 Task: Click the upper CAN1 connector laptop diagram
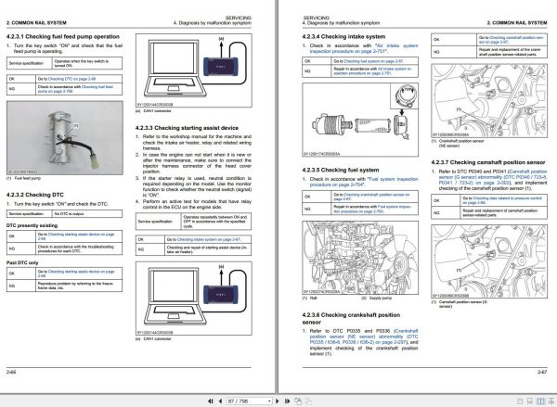click(194, 70)
